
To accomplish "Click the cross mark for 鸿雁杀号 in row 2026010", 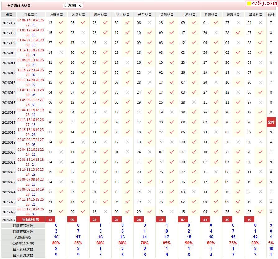I will click(x=61, y=53).
